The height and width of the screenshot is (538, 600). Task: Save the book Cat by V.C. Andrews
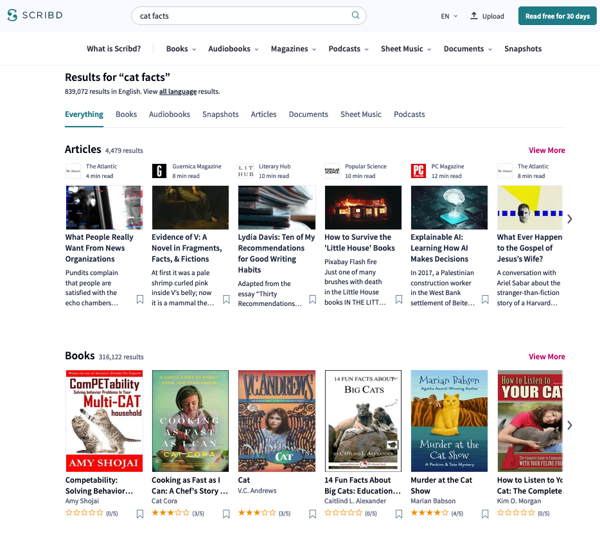pos(313,514)
